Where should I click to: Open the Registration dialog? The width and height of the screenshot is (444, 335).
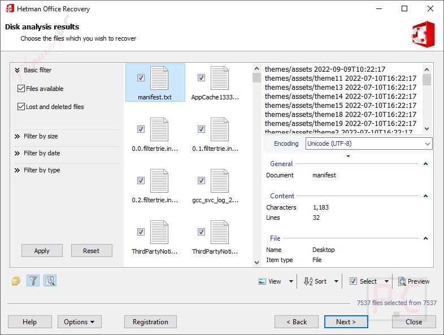point(150,321)
